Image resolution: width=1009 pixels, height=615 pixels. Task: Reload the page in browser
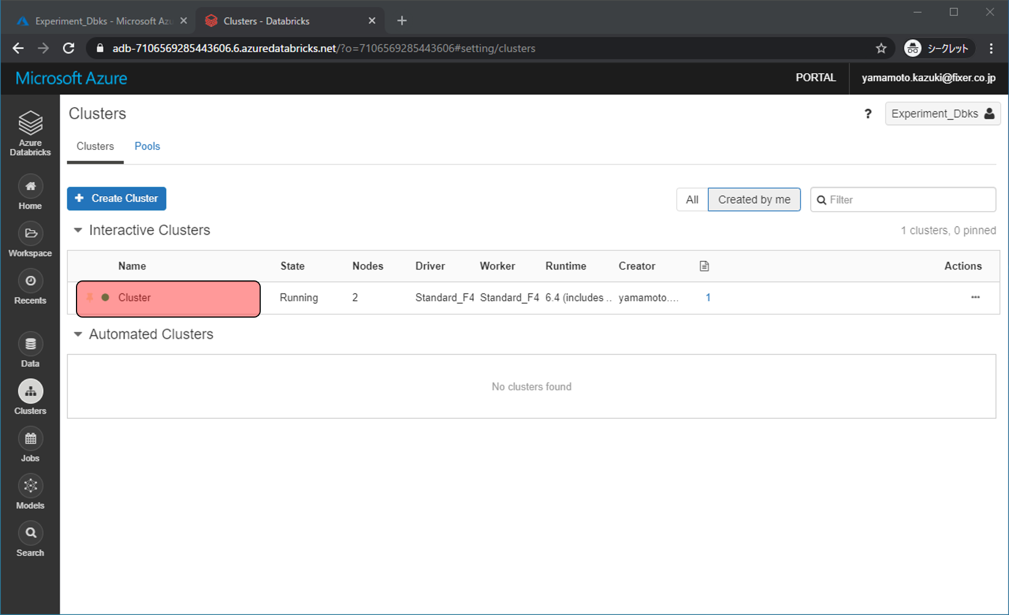(x=68, y=48)
